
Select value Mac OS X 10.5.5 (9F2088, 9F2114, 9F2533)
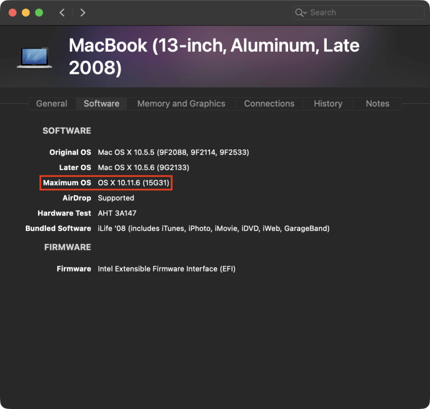(173, 152)
